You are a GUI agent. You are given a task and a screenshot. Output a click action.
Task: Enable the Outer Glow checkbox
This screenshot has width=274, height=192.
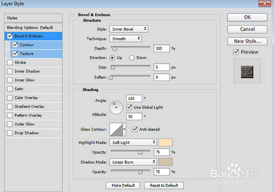point(10,124)
